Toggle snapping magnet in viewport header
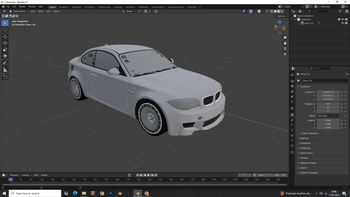This screenshot has width=350, height=197. 146,11
